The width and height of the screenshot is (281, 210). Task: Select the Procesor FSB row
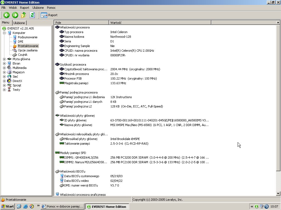point(132,78)
